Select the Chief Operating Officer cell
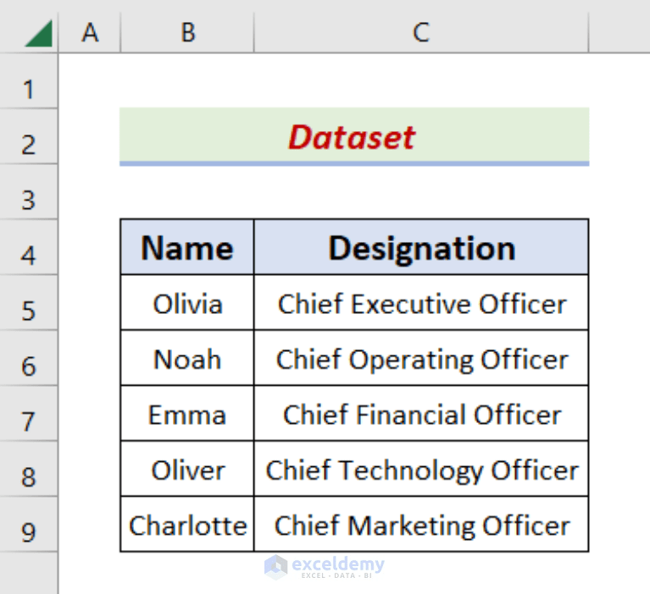Image resolution: width=650 pixels, height=594 pixels. click(x=421, y=358)
